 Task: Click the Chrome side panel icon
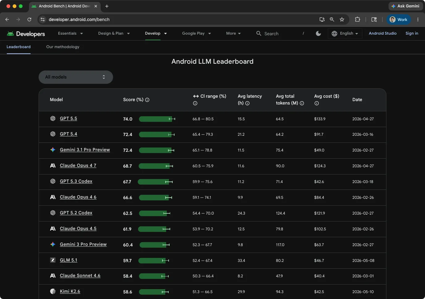point(374,19)
